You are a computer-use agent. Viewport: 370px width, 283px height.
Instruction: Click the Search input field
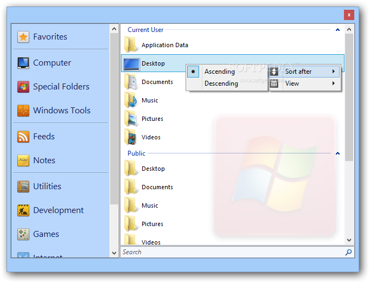coord(232,252)
